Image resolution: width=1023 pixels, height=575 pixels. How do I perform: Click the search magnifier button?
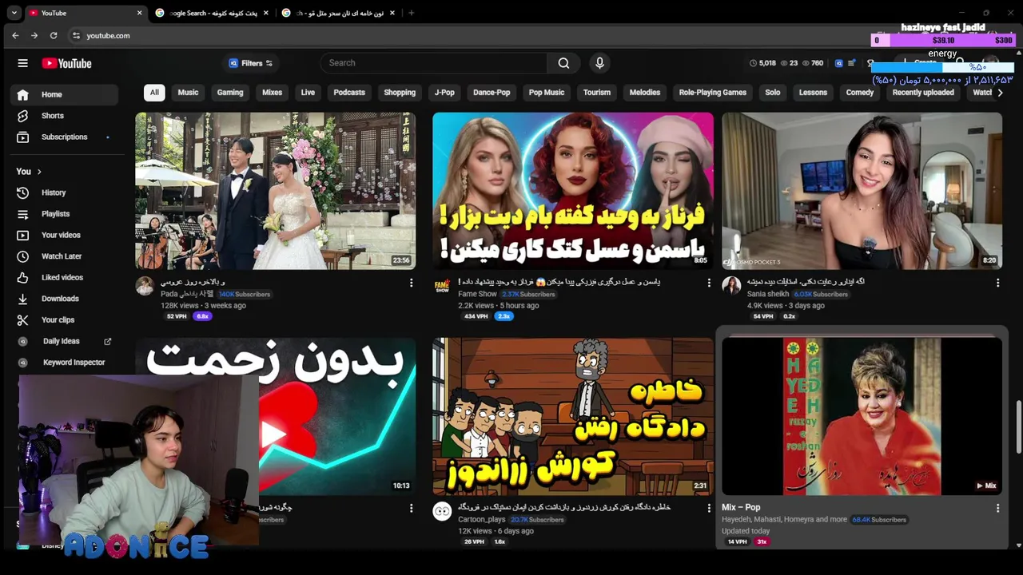tap(563, 63)
